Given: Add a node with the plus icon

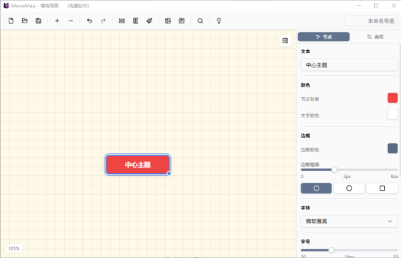Looking at the screenshot, I should coord(57,21).
